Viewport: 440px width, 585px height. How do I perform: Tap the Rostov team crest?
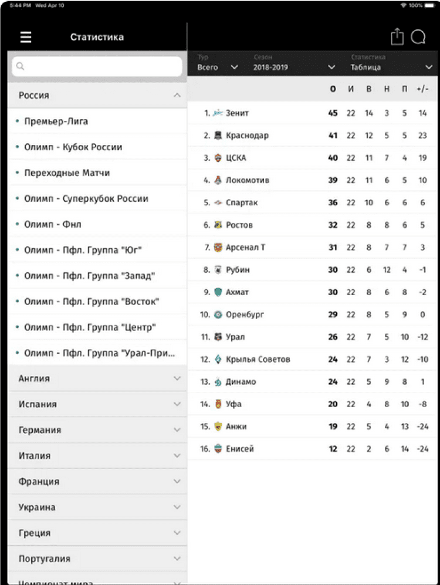tap(218, 225)
